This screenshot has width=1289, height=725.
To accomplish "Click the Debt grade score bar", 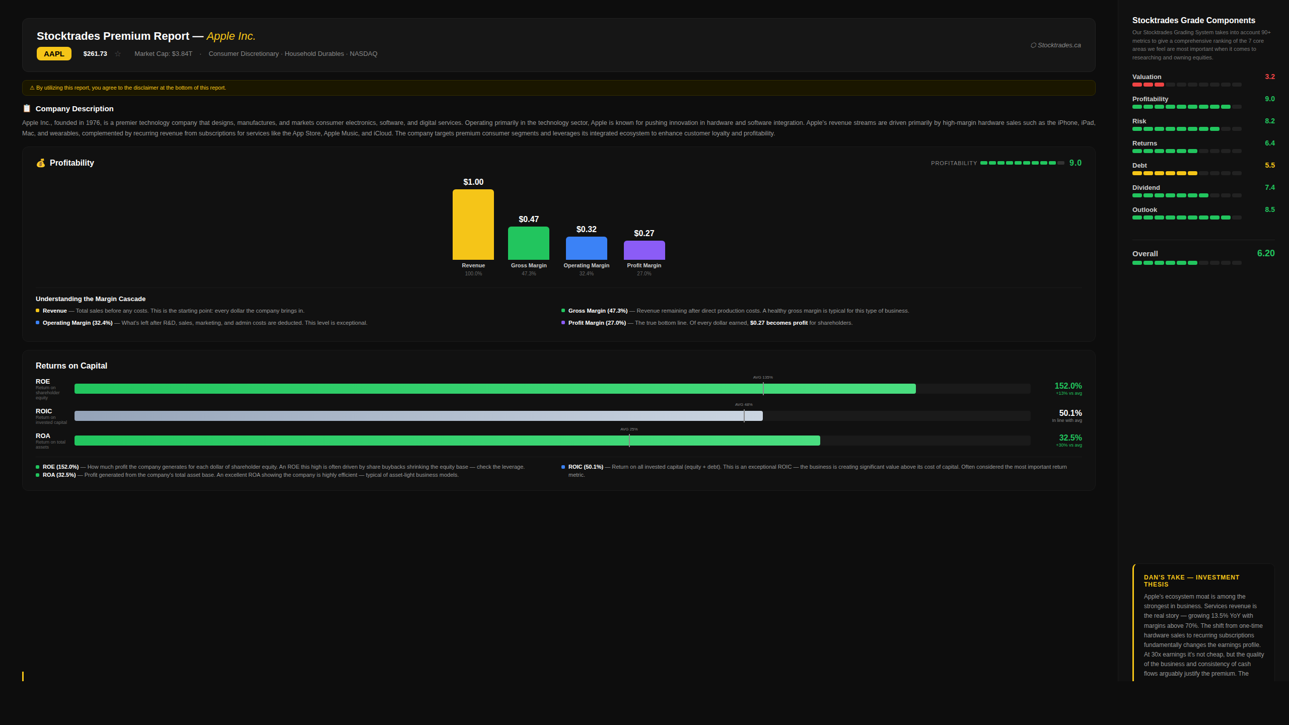I will coord(1186,173).
